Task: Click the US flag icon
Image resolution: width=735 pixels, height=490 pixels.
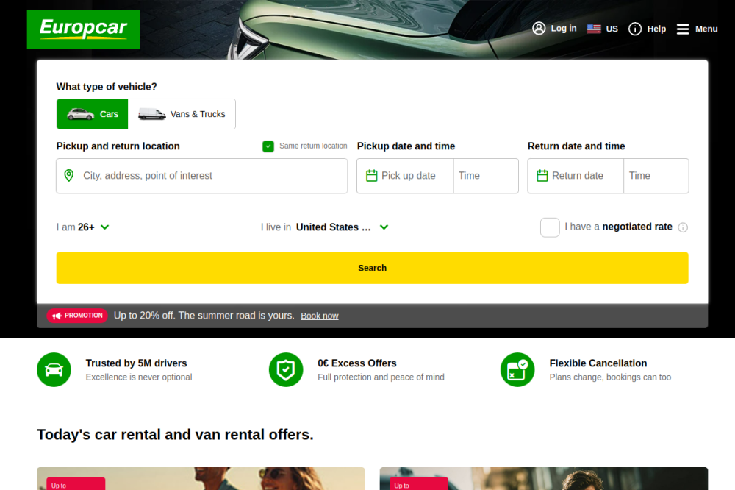Action: pos(594,29)
